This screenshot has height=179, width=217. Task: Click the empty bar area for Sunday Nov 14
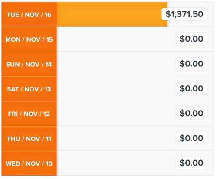[x=116, y=64]
